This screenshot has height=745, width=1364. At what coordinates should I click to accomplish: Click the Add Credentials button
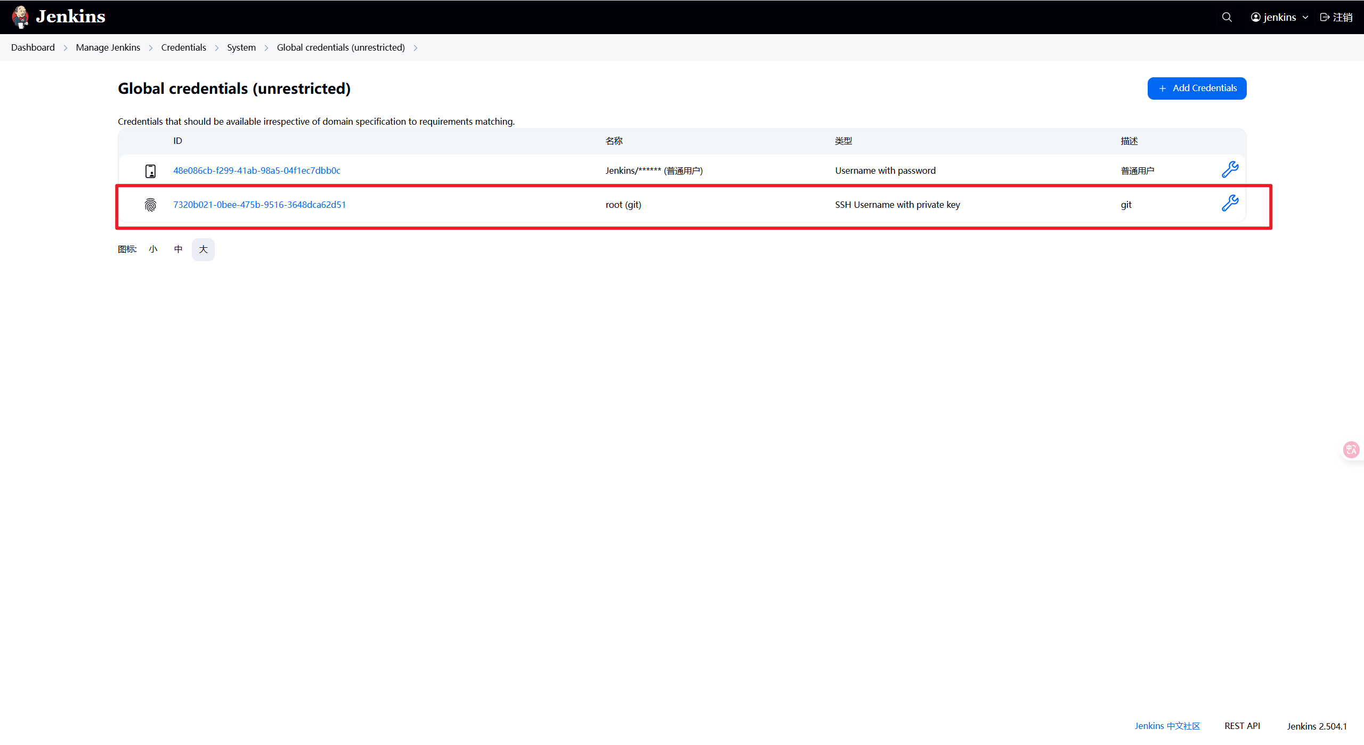click(x=1197, y=88)
